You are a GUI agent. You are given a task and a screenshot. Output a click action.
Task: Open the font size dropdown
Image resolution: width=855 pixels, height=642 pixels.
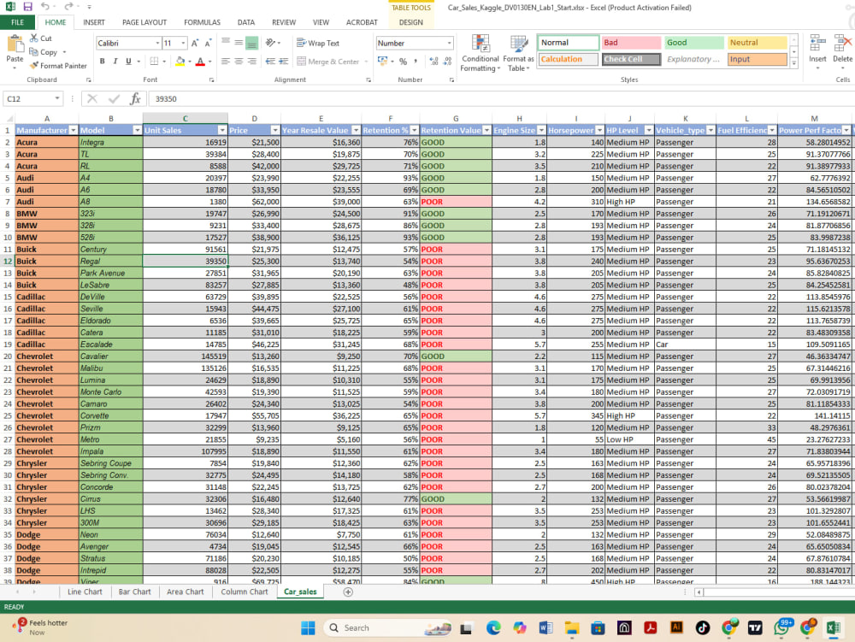point(183,43)
